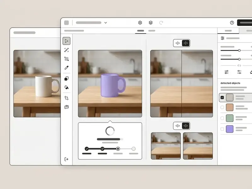Choose the overlapping squares color tool
Image resolution: width=252 pixels, height=189 pixels.
[66, 78]
